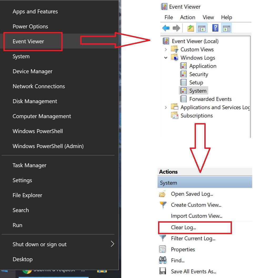Click the Setup log icon
Screen dimensions: 253x278
(183, 82)
